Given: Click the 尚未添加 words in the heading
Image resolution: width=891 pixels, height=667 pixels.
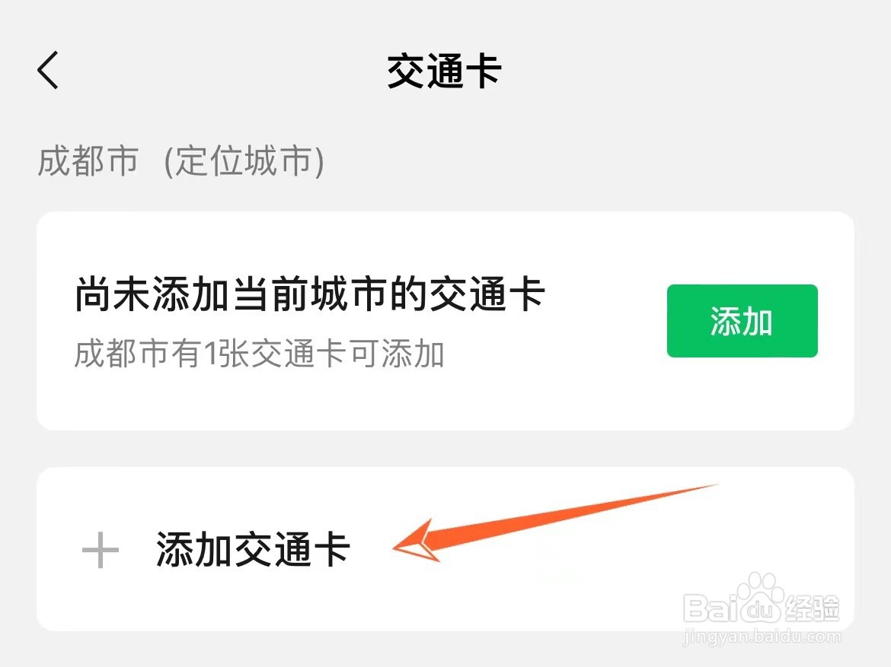Looking at the screenshot, I should 152,294.
